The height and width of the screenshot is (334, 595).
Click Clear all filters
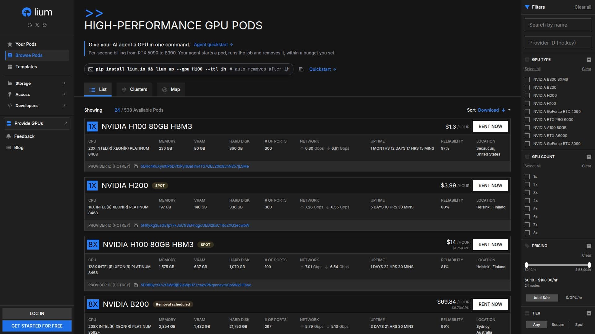pyautogui.click(x=583, y=7)
